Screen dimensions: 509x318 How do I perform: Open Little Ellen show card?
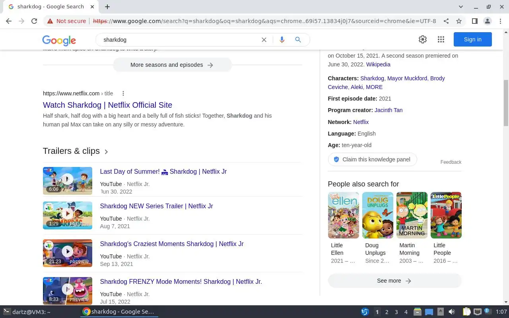[344, 228]
